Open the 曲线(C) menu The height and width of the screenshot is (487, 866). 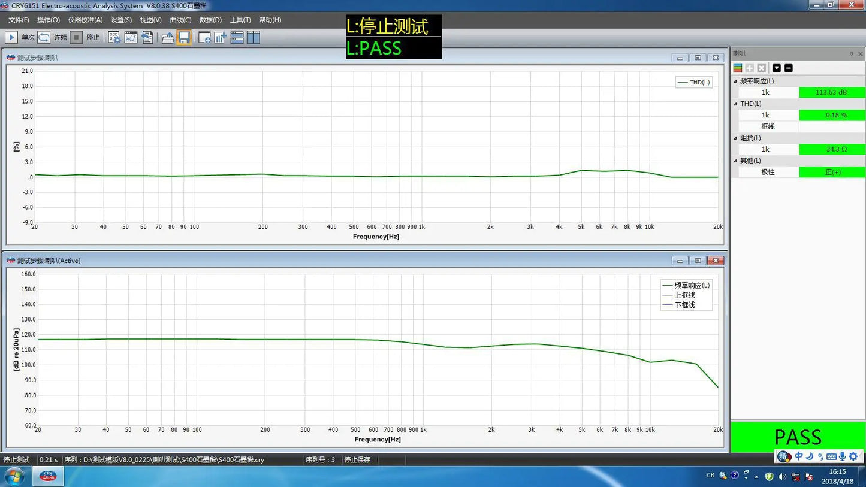pyautogui.click(x=180, y=20)
